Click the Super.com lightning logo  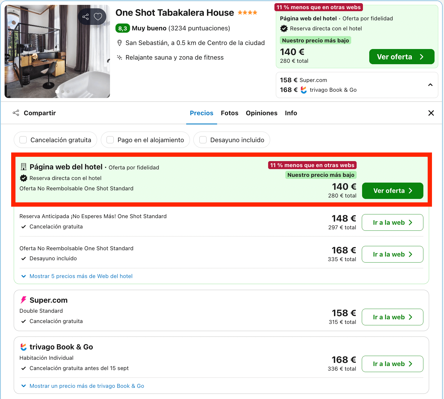23,300
